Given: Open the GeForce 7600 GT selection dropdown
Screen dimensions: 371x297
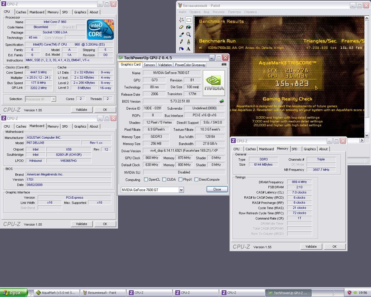Looking at the screenshot, I should (x=181, y=190).
